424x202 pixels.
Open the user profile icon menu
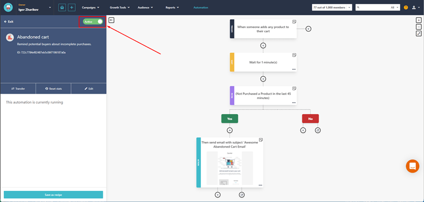pyautogui.click(x=416, y=7)
